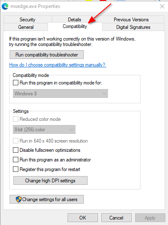Screen dimensions: 168x225
Task: Check the Reduced color mode box
Action: click(x=15, y=119)
